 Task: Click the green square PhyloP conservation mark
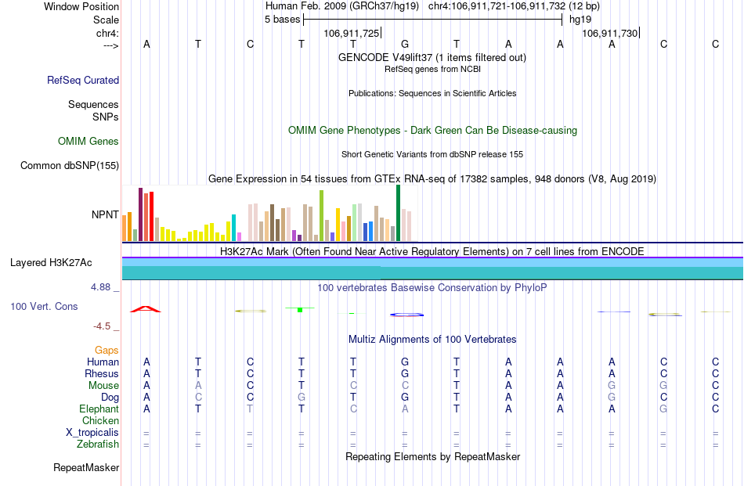(300, 310)
